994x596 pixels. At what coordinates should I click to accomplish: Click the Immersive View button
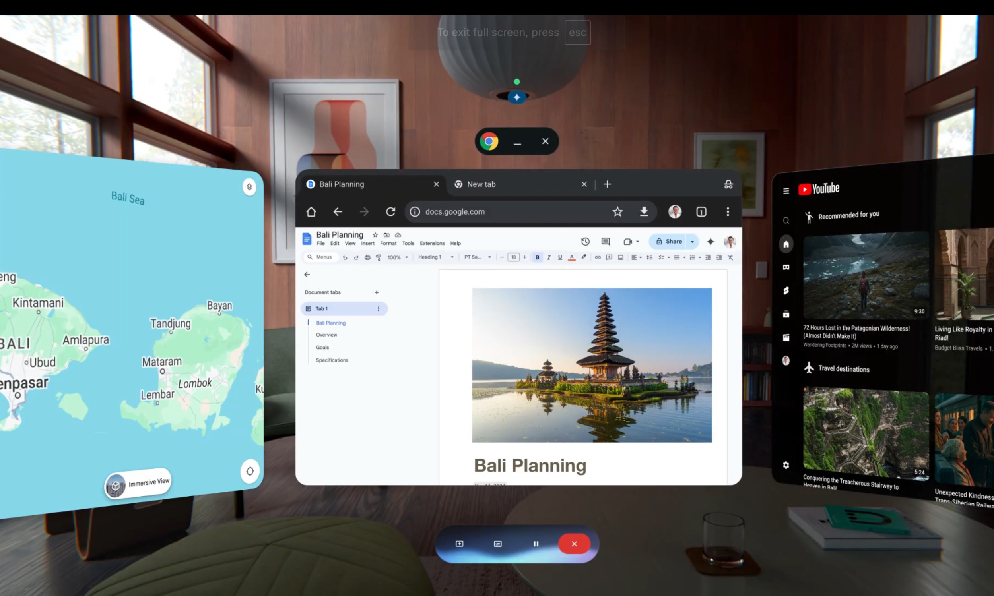click(139, 484)
